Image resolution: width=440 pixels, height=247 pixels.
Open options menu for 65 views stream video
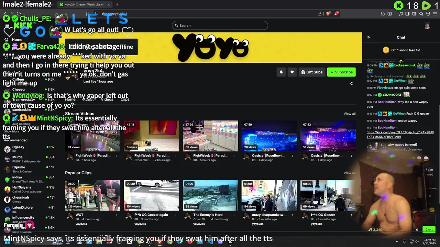pyautogui.click(x=234, y=156)
